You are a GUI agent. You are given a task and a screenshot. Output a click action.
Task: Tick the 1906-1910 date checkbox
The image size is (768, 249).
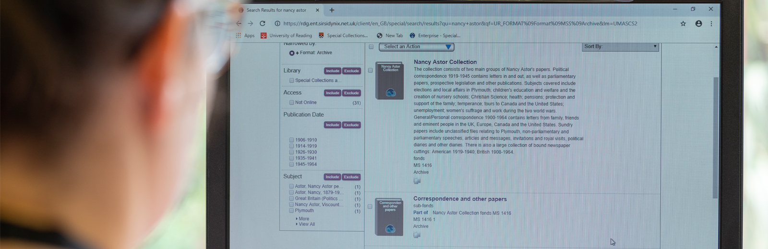291,140
